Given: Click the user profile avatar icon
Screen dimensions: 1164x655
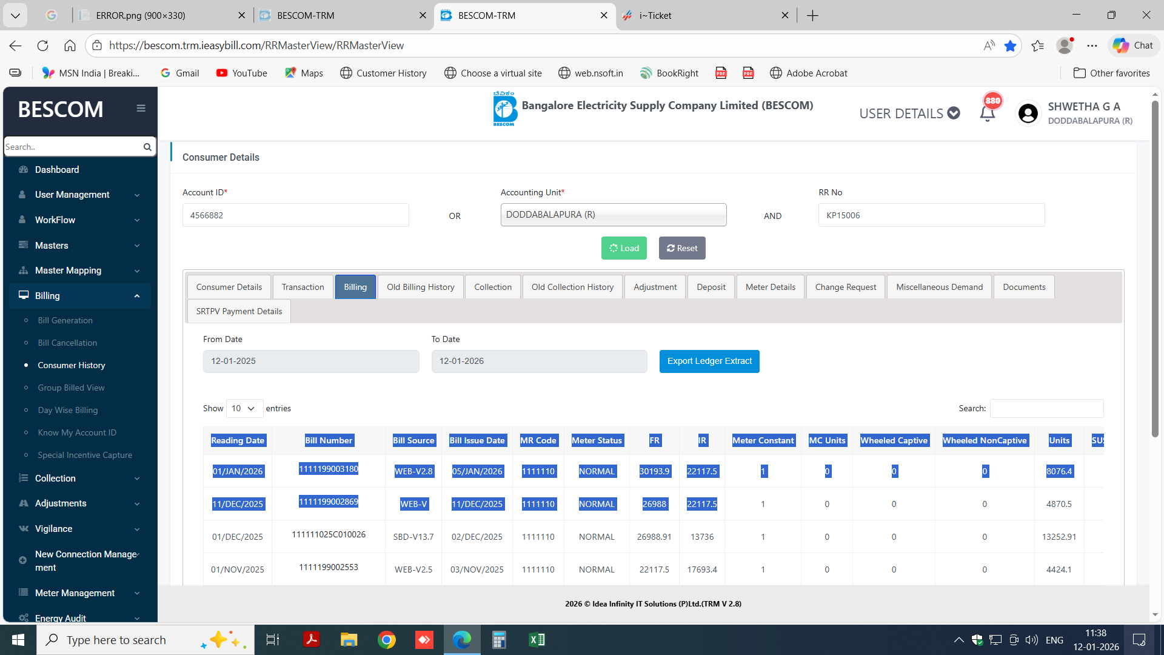Looking at the screenshot, I should (x=1028, y=113).
